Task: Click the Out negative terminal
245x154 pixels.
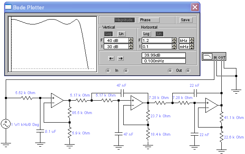Action: point(188,70)
